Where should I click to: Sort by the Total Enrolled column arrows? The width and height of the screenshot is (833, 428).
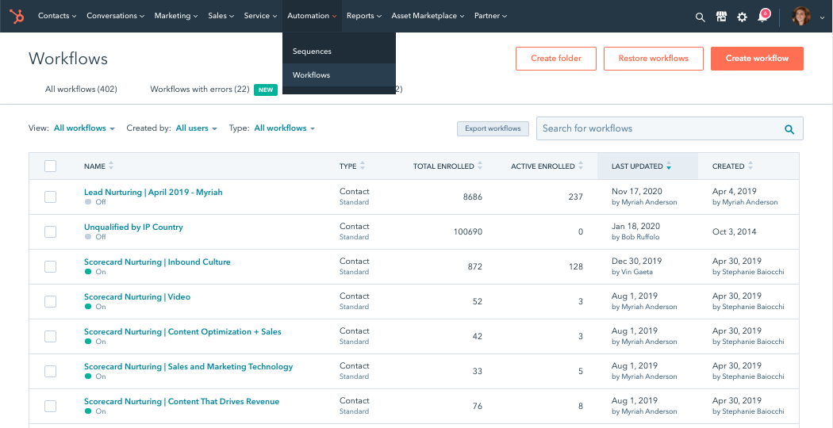(480, 166)
